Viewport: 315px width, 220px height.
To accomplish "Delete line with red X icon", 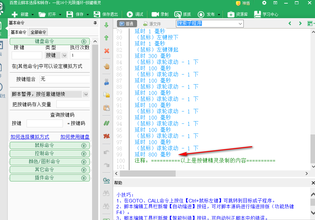I will (x=107, y=51).
